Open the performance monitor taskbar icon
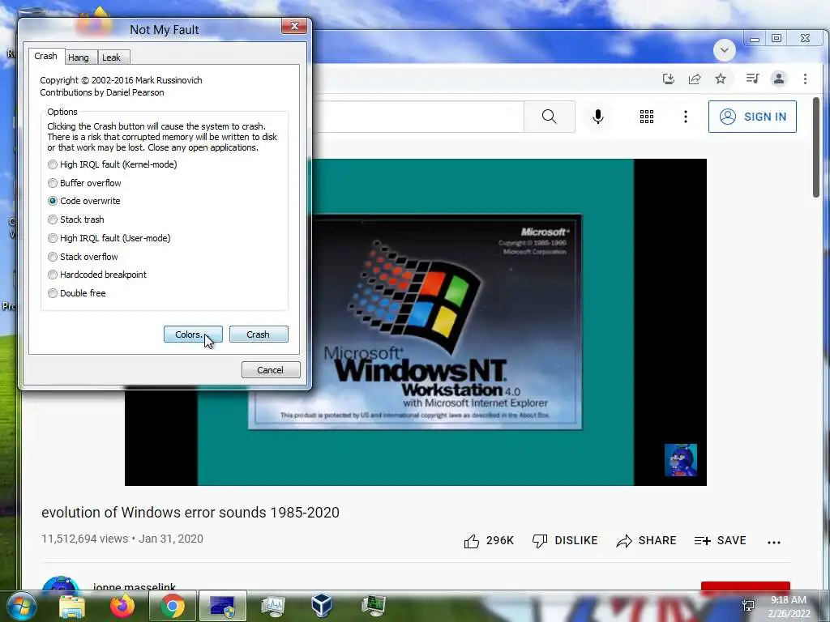This screenshot has height=622, width=830. pyautogui.click(x=273, y=606)
